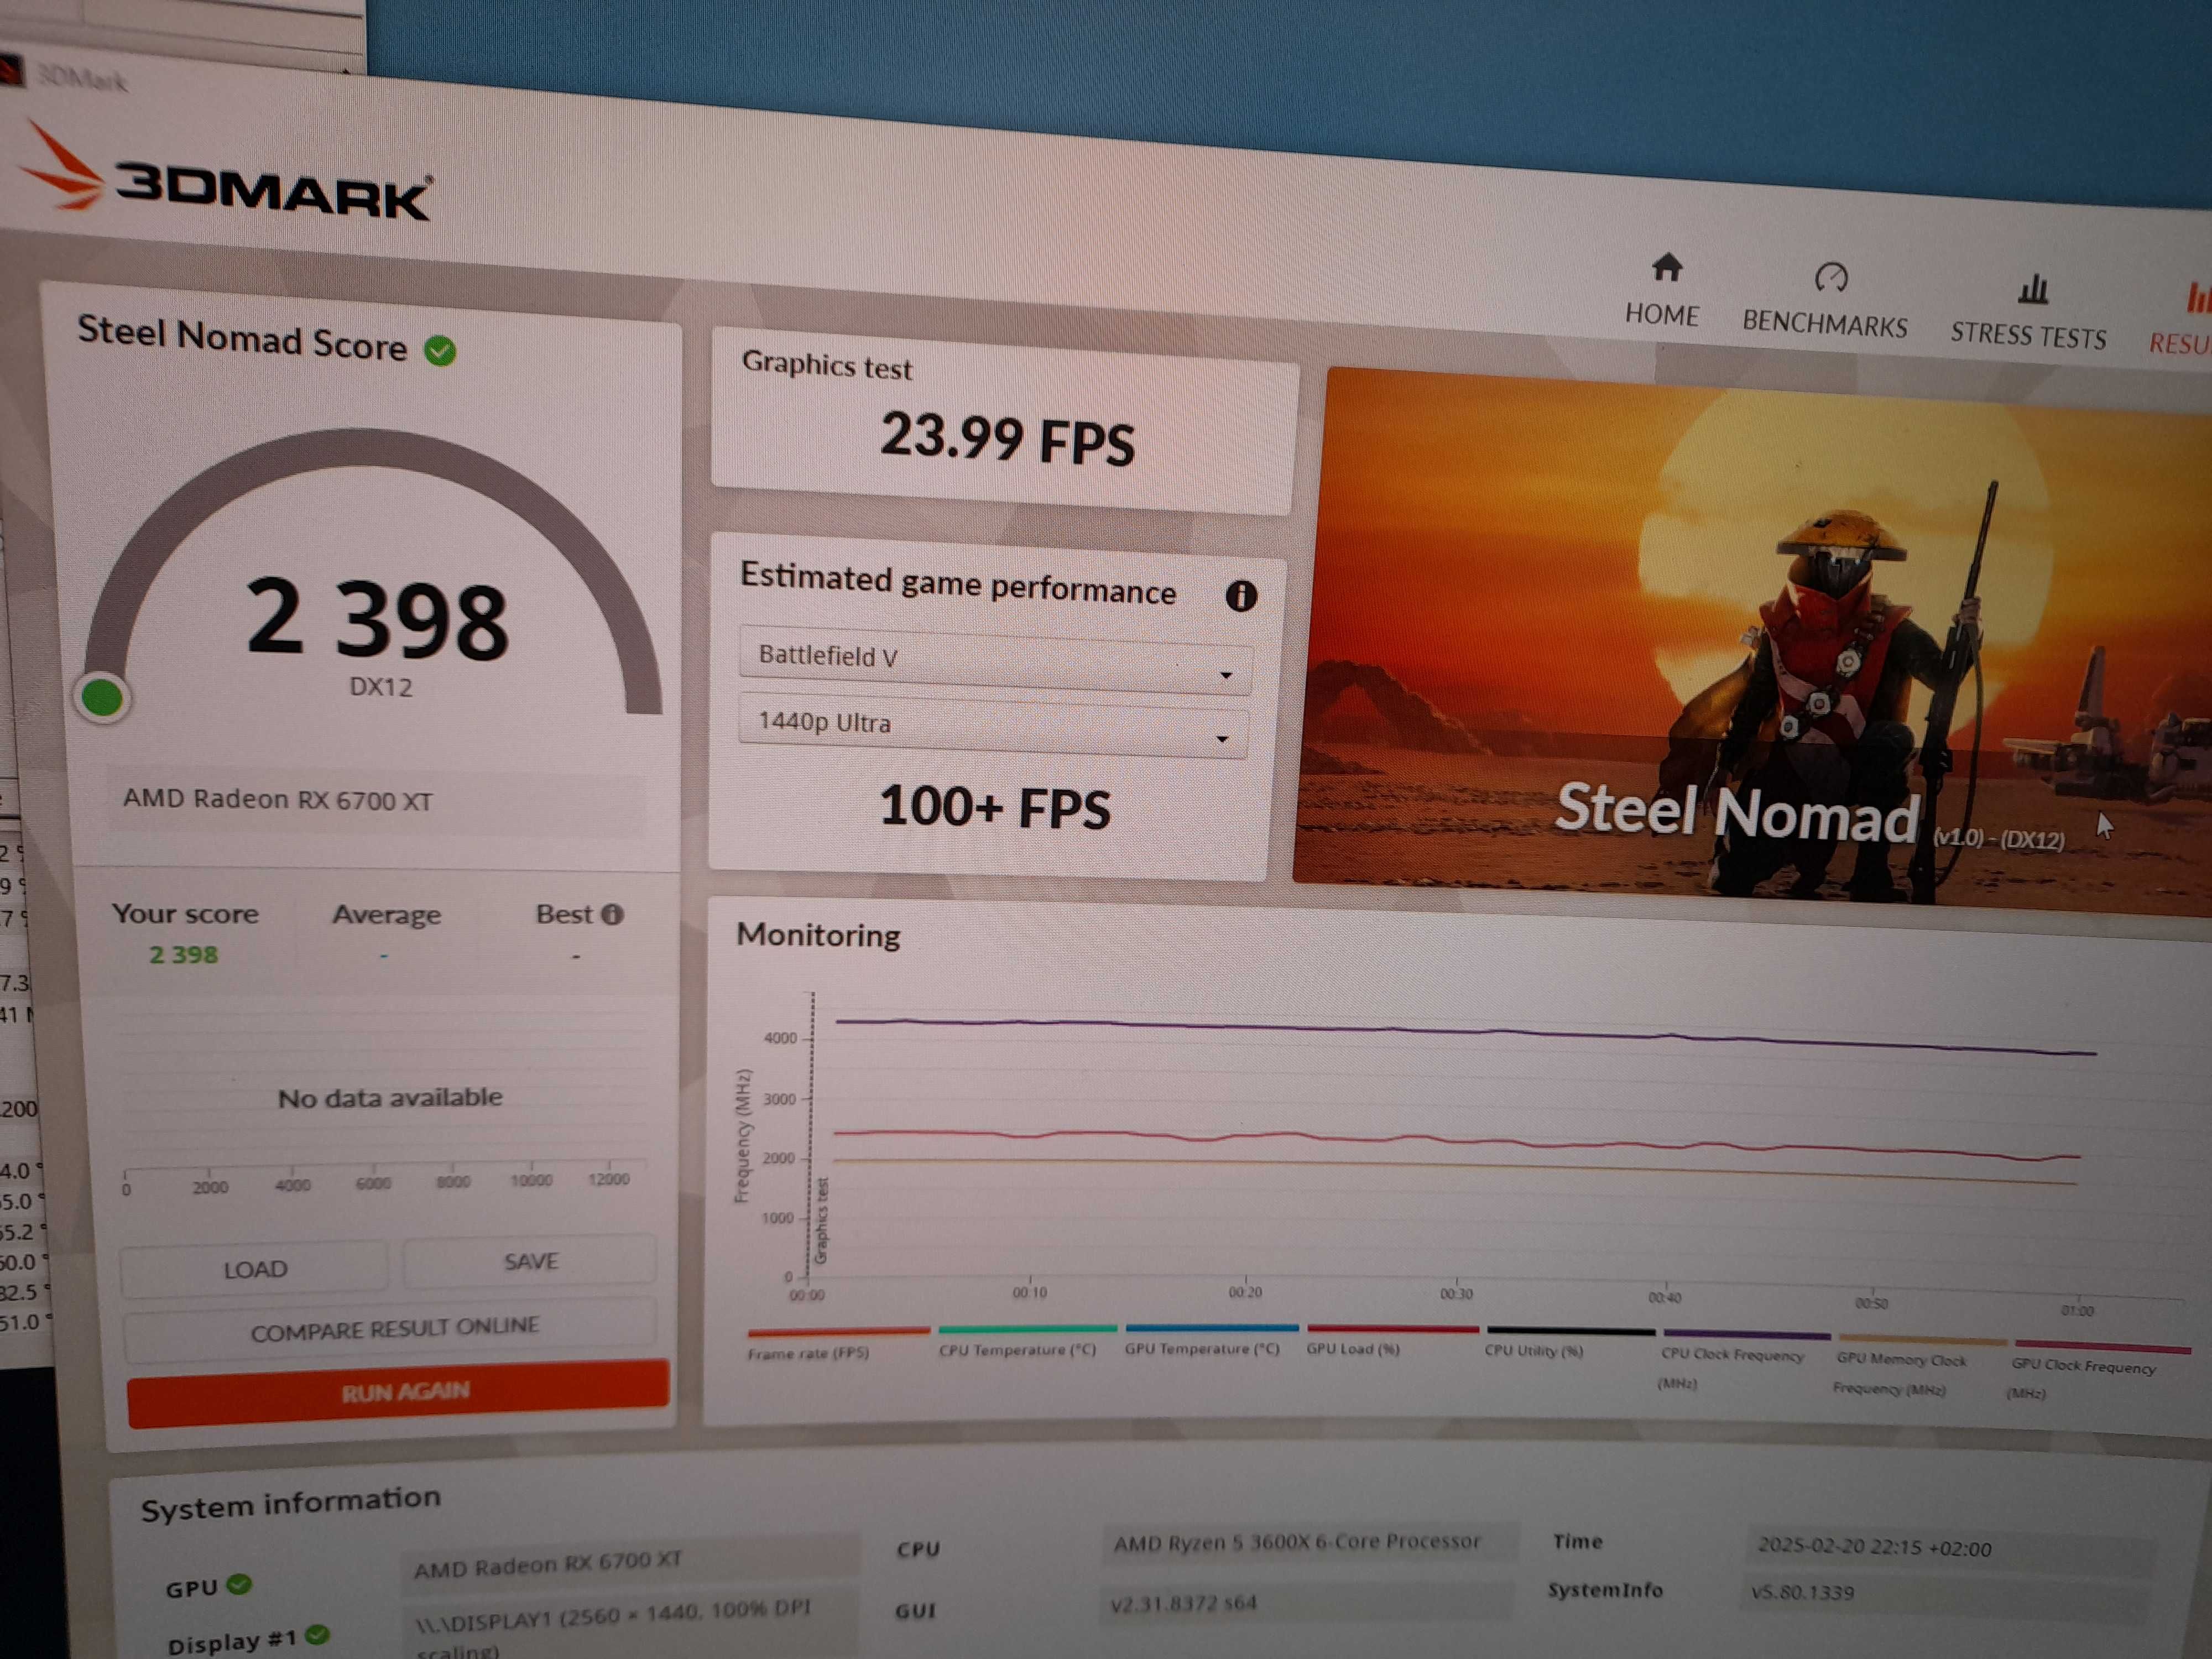Go to the HOME tab
Viewport: 2212px width, 1659px height.
pos(1662,291)
